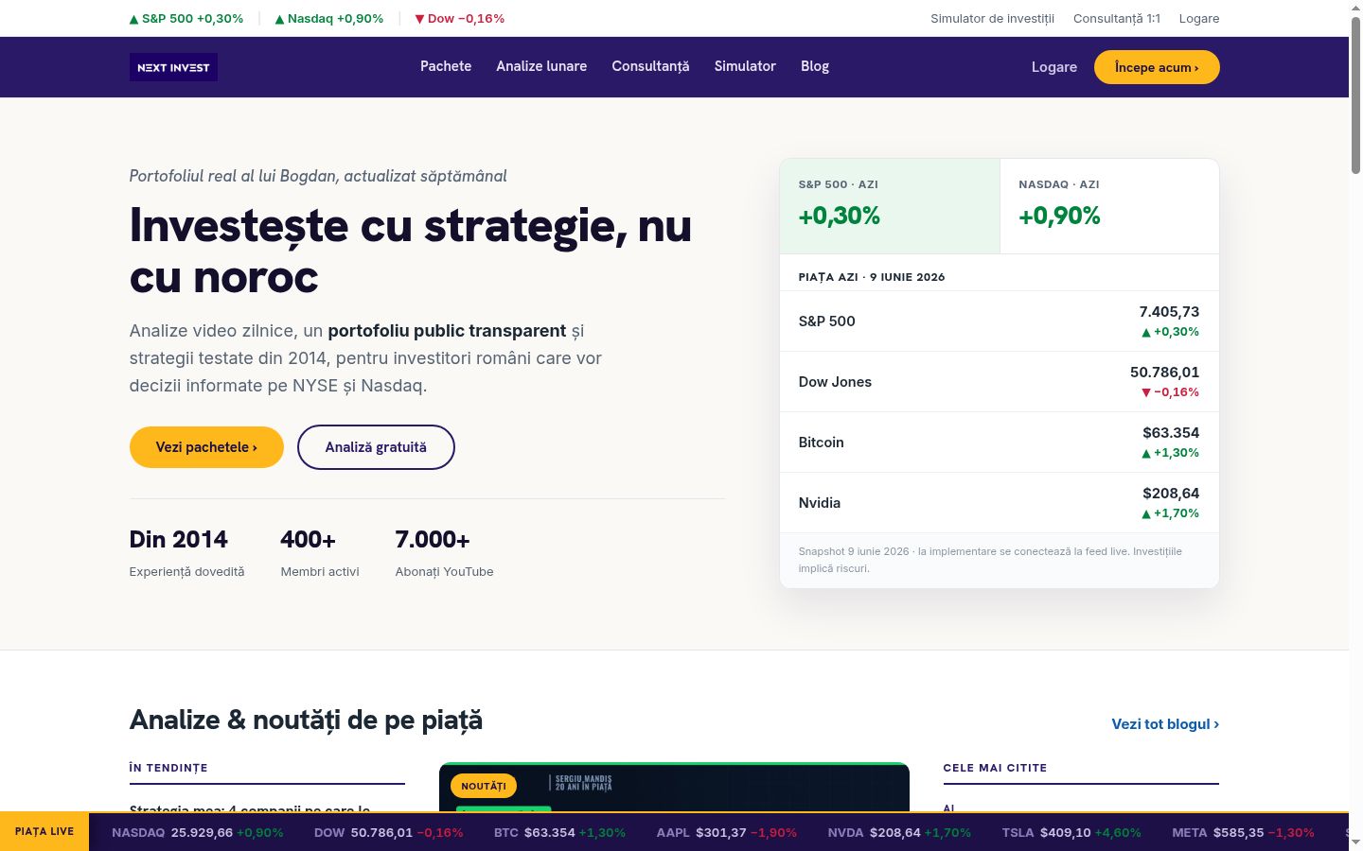The width and height of the screenshot is (1363, 851).
Task: Open Analize lunare in navigation
Action: 541,66
